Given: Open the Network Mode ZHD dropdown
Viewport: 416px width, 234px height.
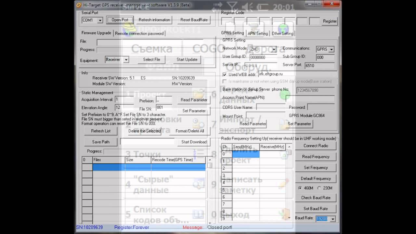Looking at the screenshot, I should pos(274,49).
